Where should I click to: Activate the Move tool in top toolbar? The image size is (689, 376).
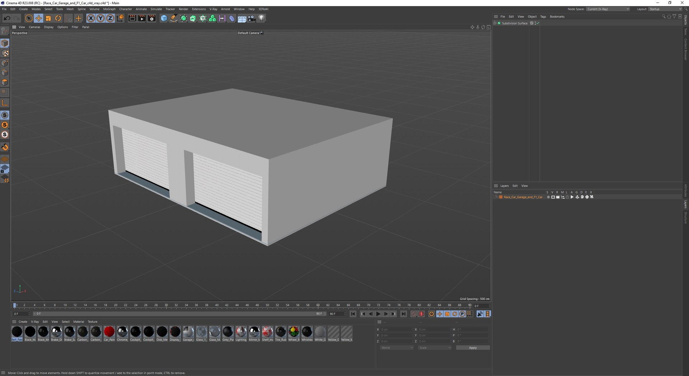pos(38,18)
